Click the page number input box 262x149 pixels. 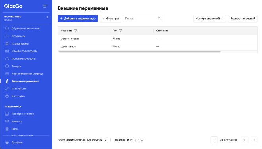pyautogui.click(x=214, y=140)
